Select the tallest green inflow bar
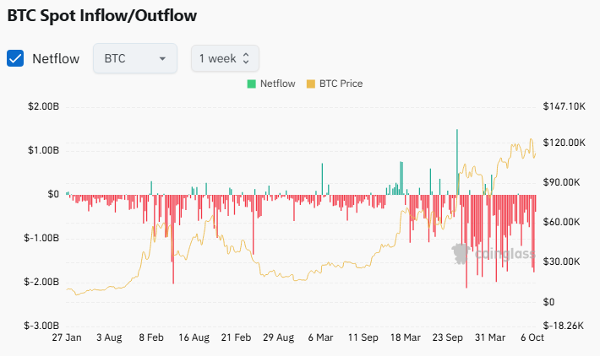Screen dimensions: 600x356 [457, 160]
